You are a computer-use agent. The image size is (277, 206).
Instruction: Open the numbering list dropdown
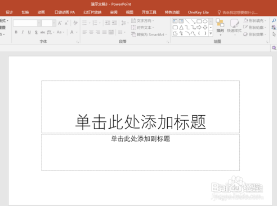click(x=100, y=23)
